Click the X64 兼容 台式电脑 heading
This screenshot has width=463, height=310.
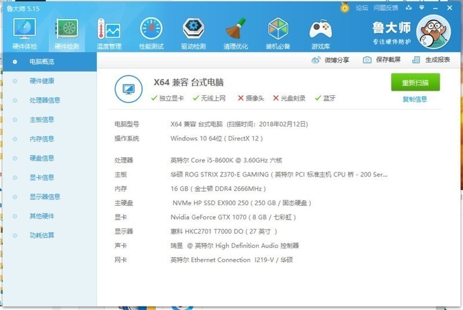coord(189,82)
